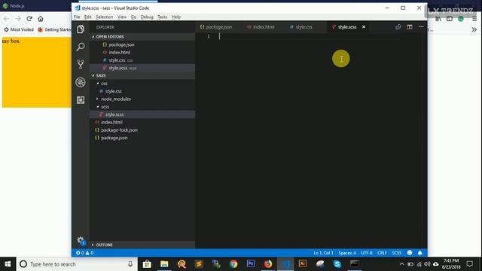482x271 pixels.
Task: Open the Edit menu
Action: click(87, 17)
